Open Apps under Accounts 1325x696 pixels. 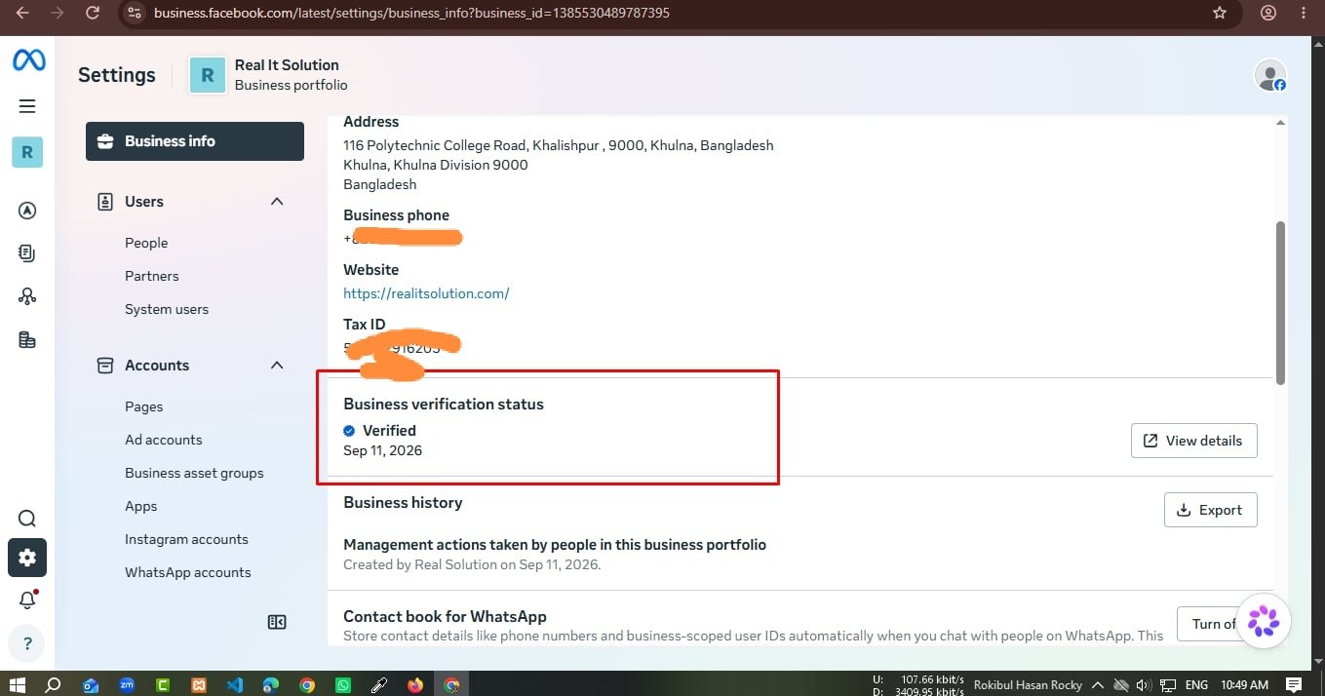click(x=141, y=506)
